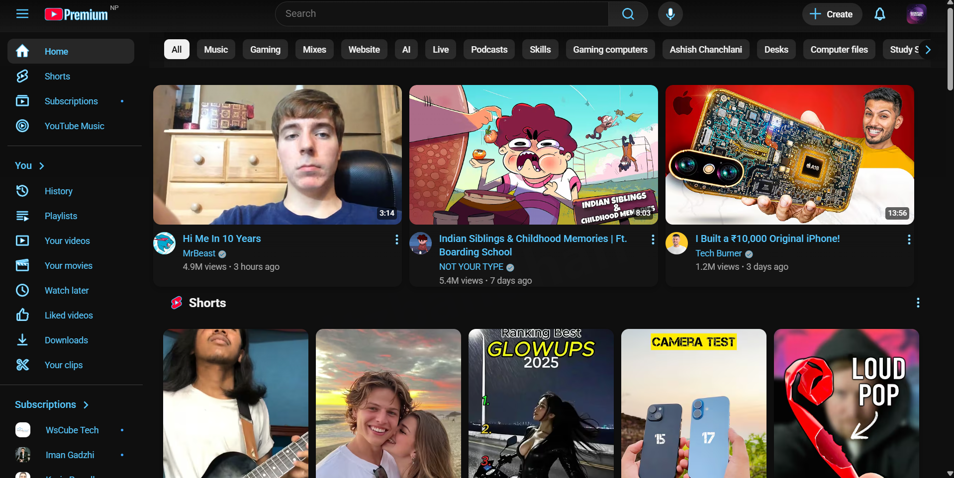
Task: Click the Create button
Action: (x=831, y=14)
